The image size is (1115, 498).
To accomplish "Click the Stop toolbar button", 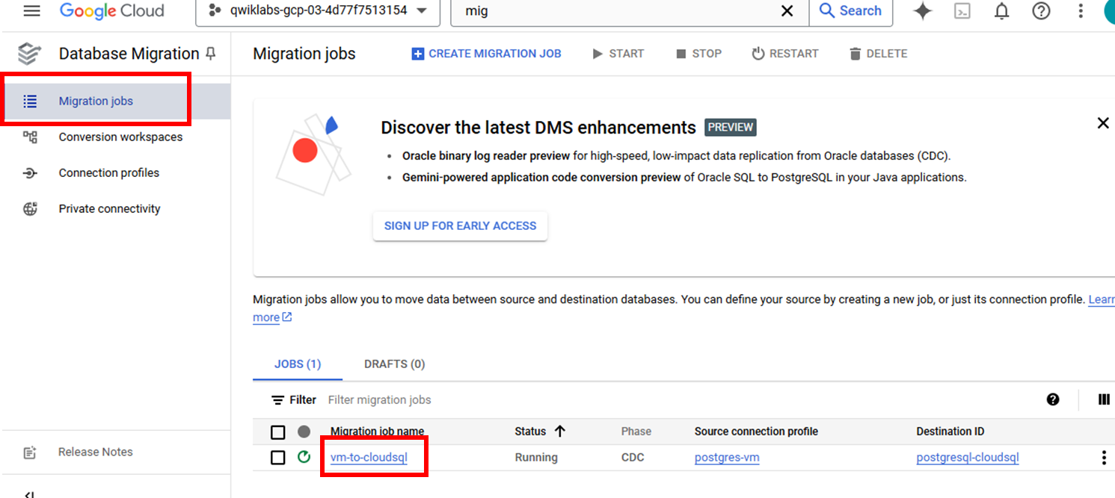I will pos(698,54).
